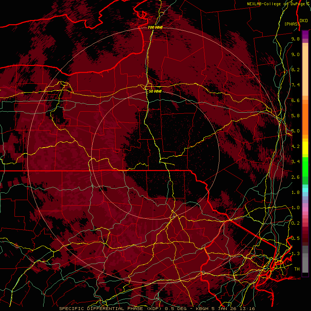Select the -1.3 legend value
311x311 pixels.
(x=294, y=254)
